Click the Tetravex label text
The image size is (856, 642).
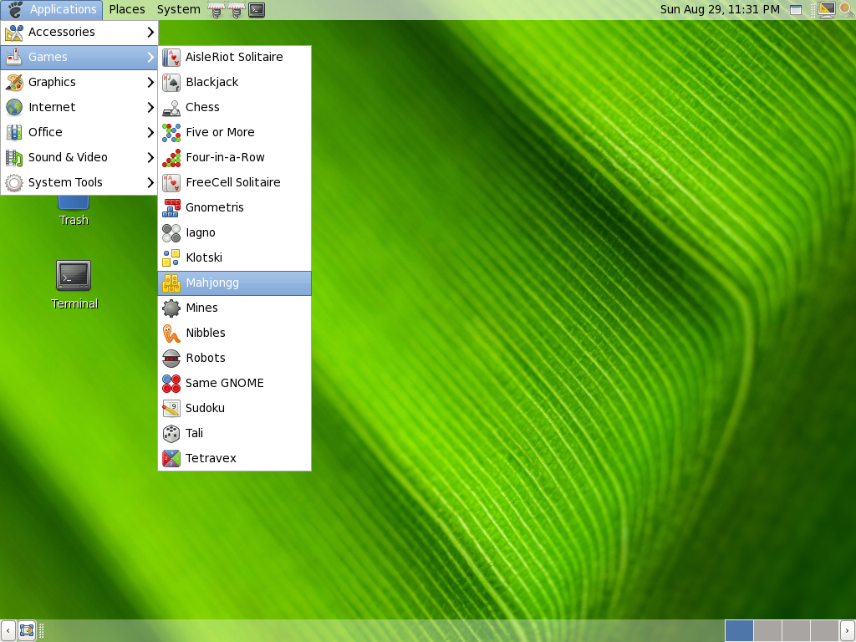(211, 458)
